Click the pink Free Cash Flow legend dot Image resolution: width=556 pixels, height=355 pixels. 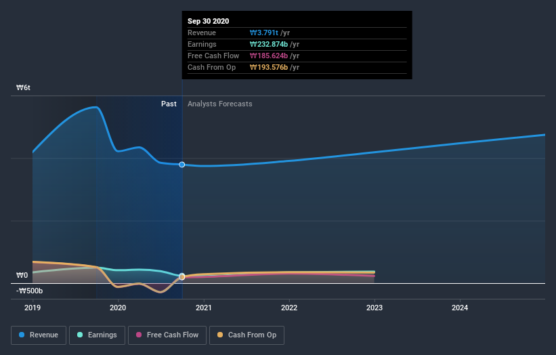pos(139,335)
